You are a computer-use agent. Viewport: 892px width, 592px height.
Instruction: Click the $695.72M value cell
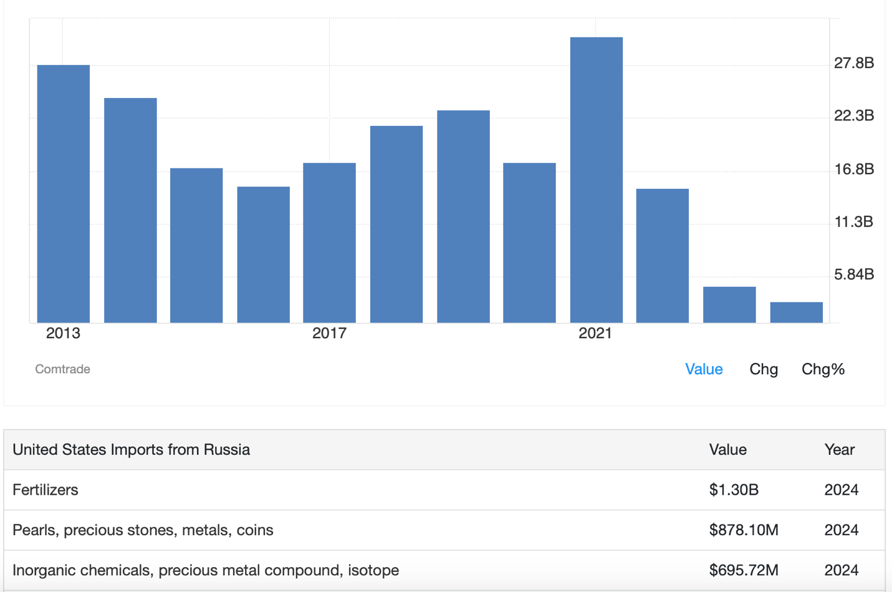click(x=744, y=570)
